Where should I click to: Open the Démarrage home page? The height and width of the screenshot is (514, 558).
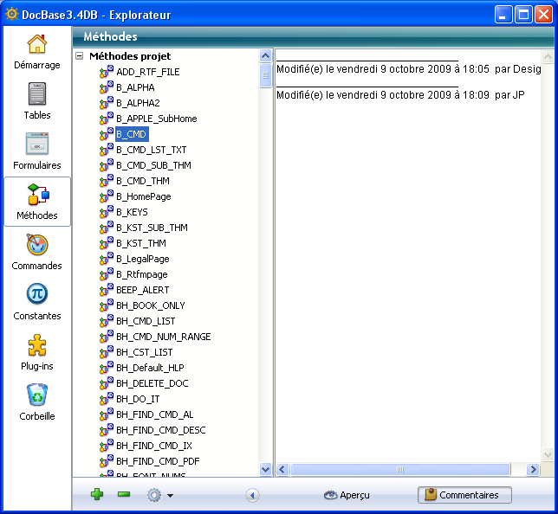pyautogui.click(x=37, y=51)
